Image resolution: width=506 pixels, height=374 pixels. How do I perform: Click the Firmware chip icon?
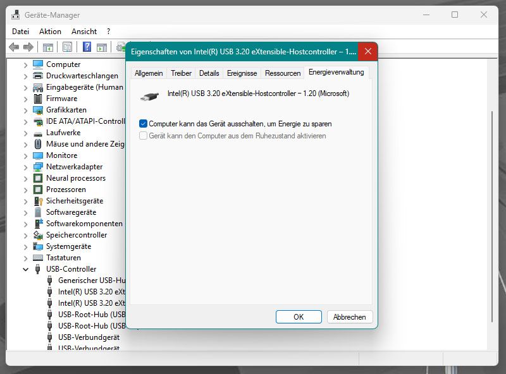[x=38, y=99]
